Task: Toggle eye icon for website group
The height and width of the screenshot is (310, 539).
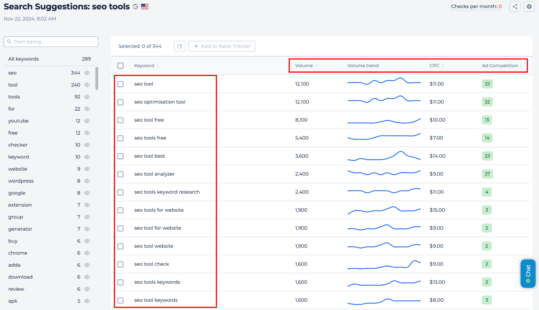Action: pyautogui.click(x=87, y=169)
